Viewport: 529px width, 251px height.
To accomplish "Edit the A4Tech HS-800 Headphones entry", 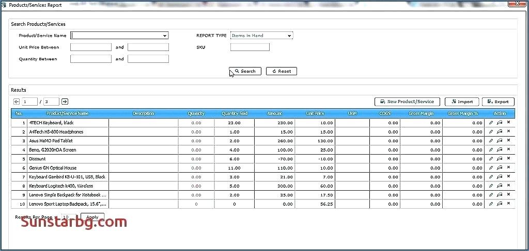I will (491, 132).
